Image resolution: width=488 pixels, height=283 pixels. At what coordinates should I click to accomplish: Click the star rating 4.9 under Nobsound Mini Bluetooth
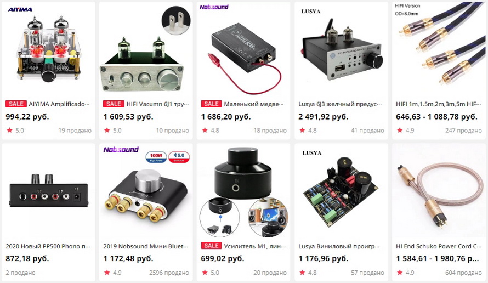[112, 273]
